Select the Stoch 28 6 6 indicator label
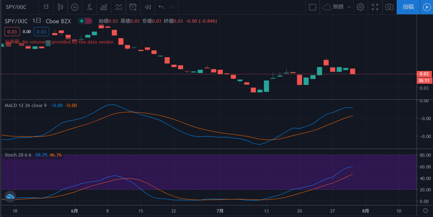This screenshot has width=433, height=217. [18, 155]
